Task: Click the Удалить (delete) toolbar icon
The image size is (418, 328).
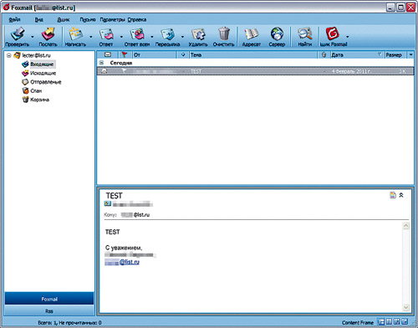Action: [198, 34]
